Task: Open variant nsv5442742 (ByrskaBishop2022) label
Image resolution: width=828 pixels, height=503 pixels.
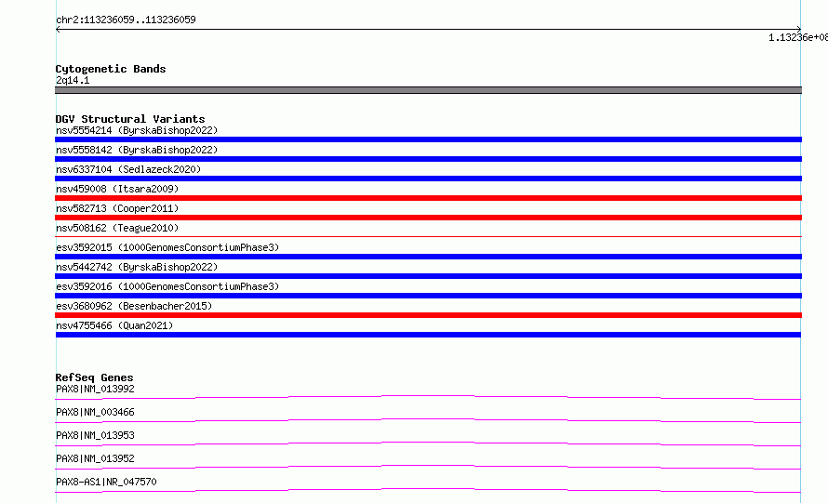Action: (x=137, y=267)
